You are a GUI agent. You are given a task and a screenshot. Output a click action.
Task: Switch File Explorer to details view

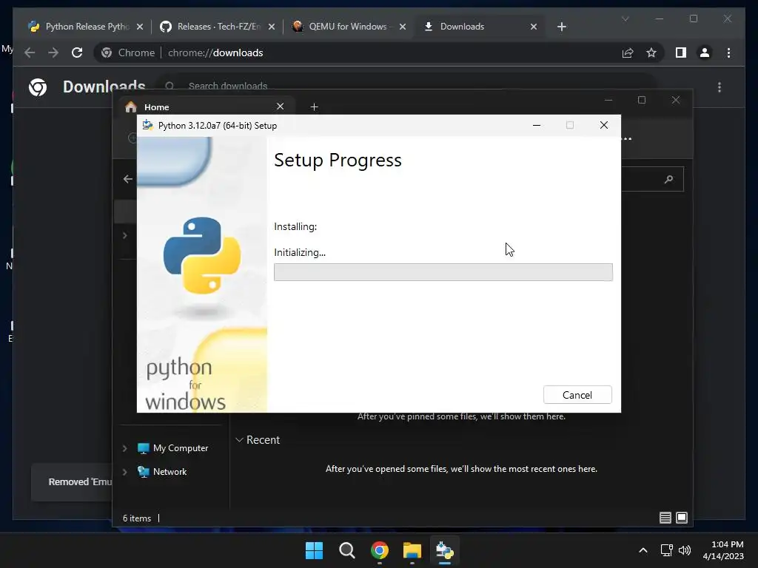point(665,518)
